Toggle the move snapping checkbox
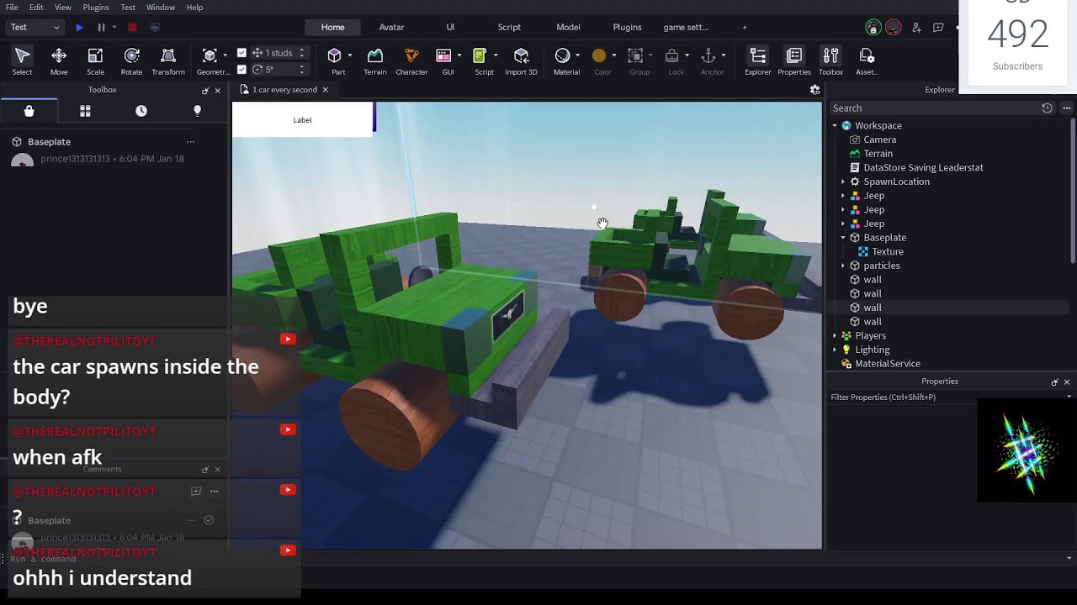 241,53
